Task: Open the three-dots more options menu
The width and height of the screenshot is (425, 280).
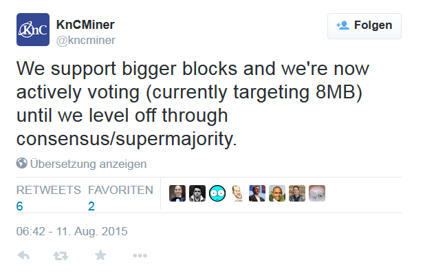Action: [140, 256]
